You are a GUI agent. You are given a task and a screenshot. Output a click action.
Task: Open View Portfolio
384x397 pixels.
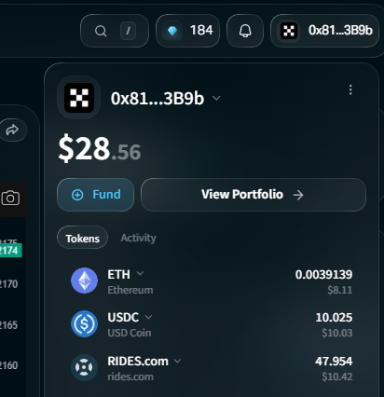coord(254,195)
